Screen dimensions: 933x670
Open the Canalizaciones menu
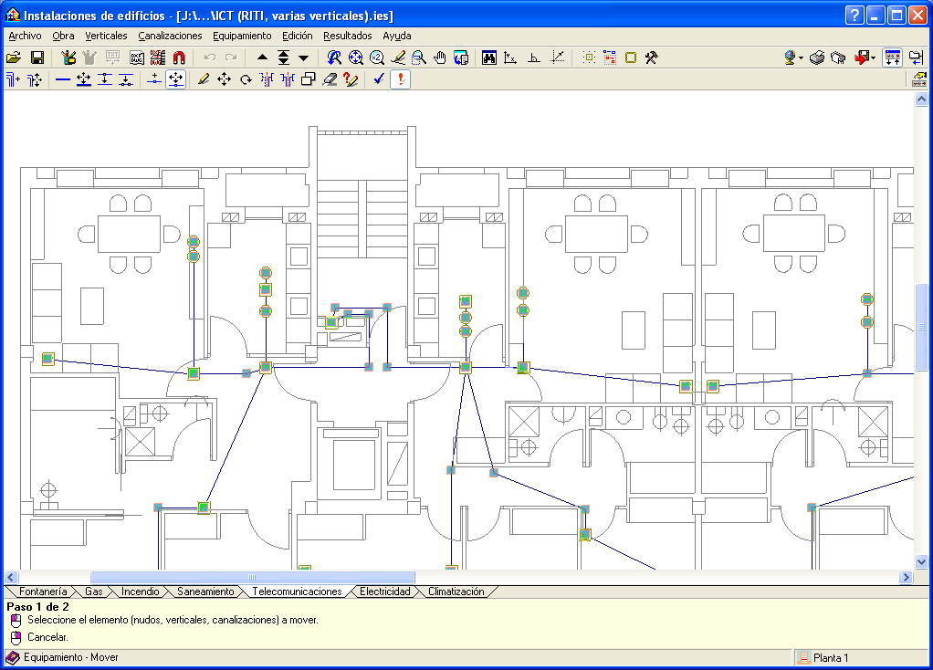click(170, 36)
